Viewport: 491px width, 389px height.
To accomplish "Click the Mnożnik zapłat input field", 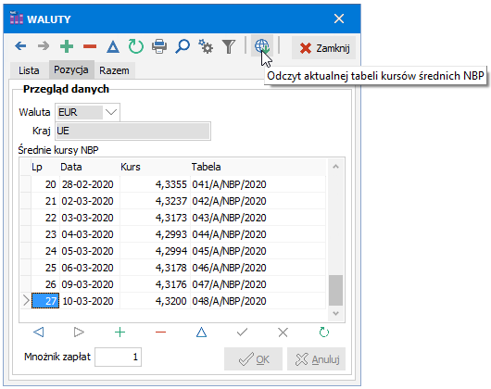I will point(118,357).
